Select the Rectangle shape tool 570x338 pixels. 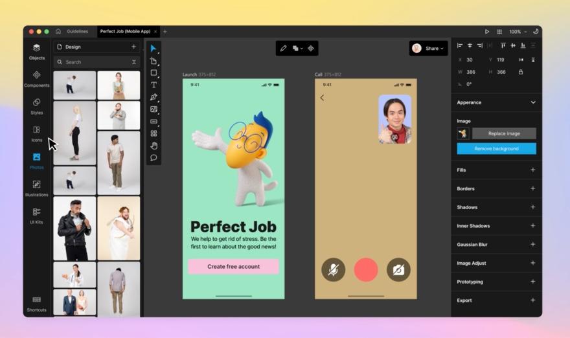click(x=154, y=73)
